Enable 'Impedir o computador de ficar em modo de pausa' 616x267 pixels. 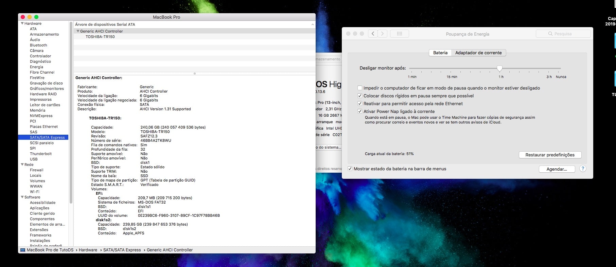point(360,88)
